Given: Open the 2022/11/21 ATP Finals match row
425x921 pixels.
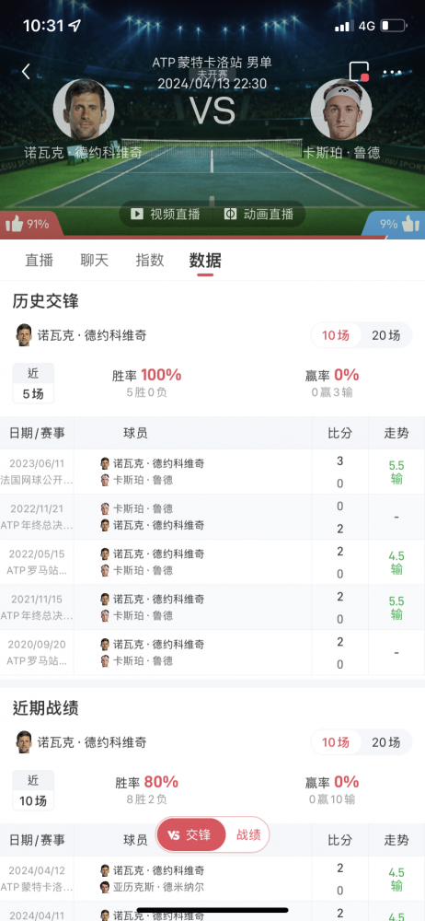Looking at the screenshot, I should click(x=212, y=517).
